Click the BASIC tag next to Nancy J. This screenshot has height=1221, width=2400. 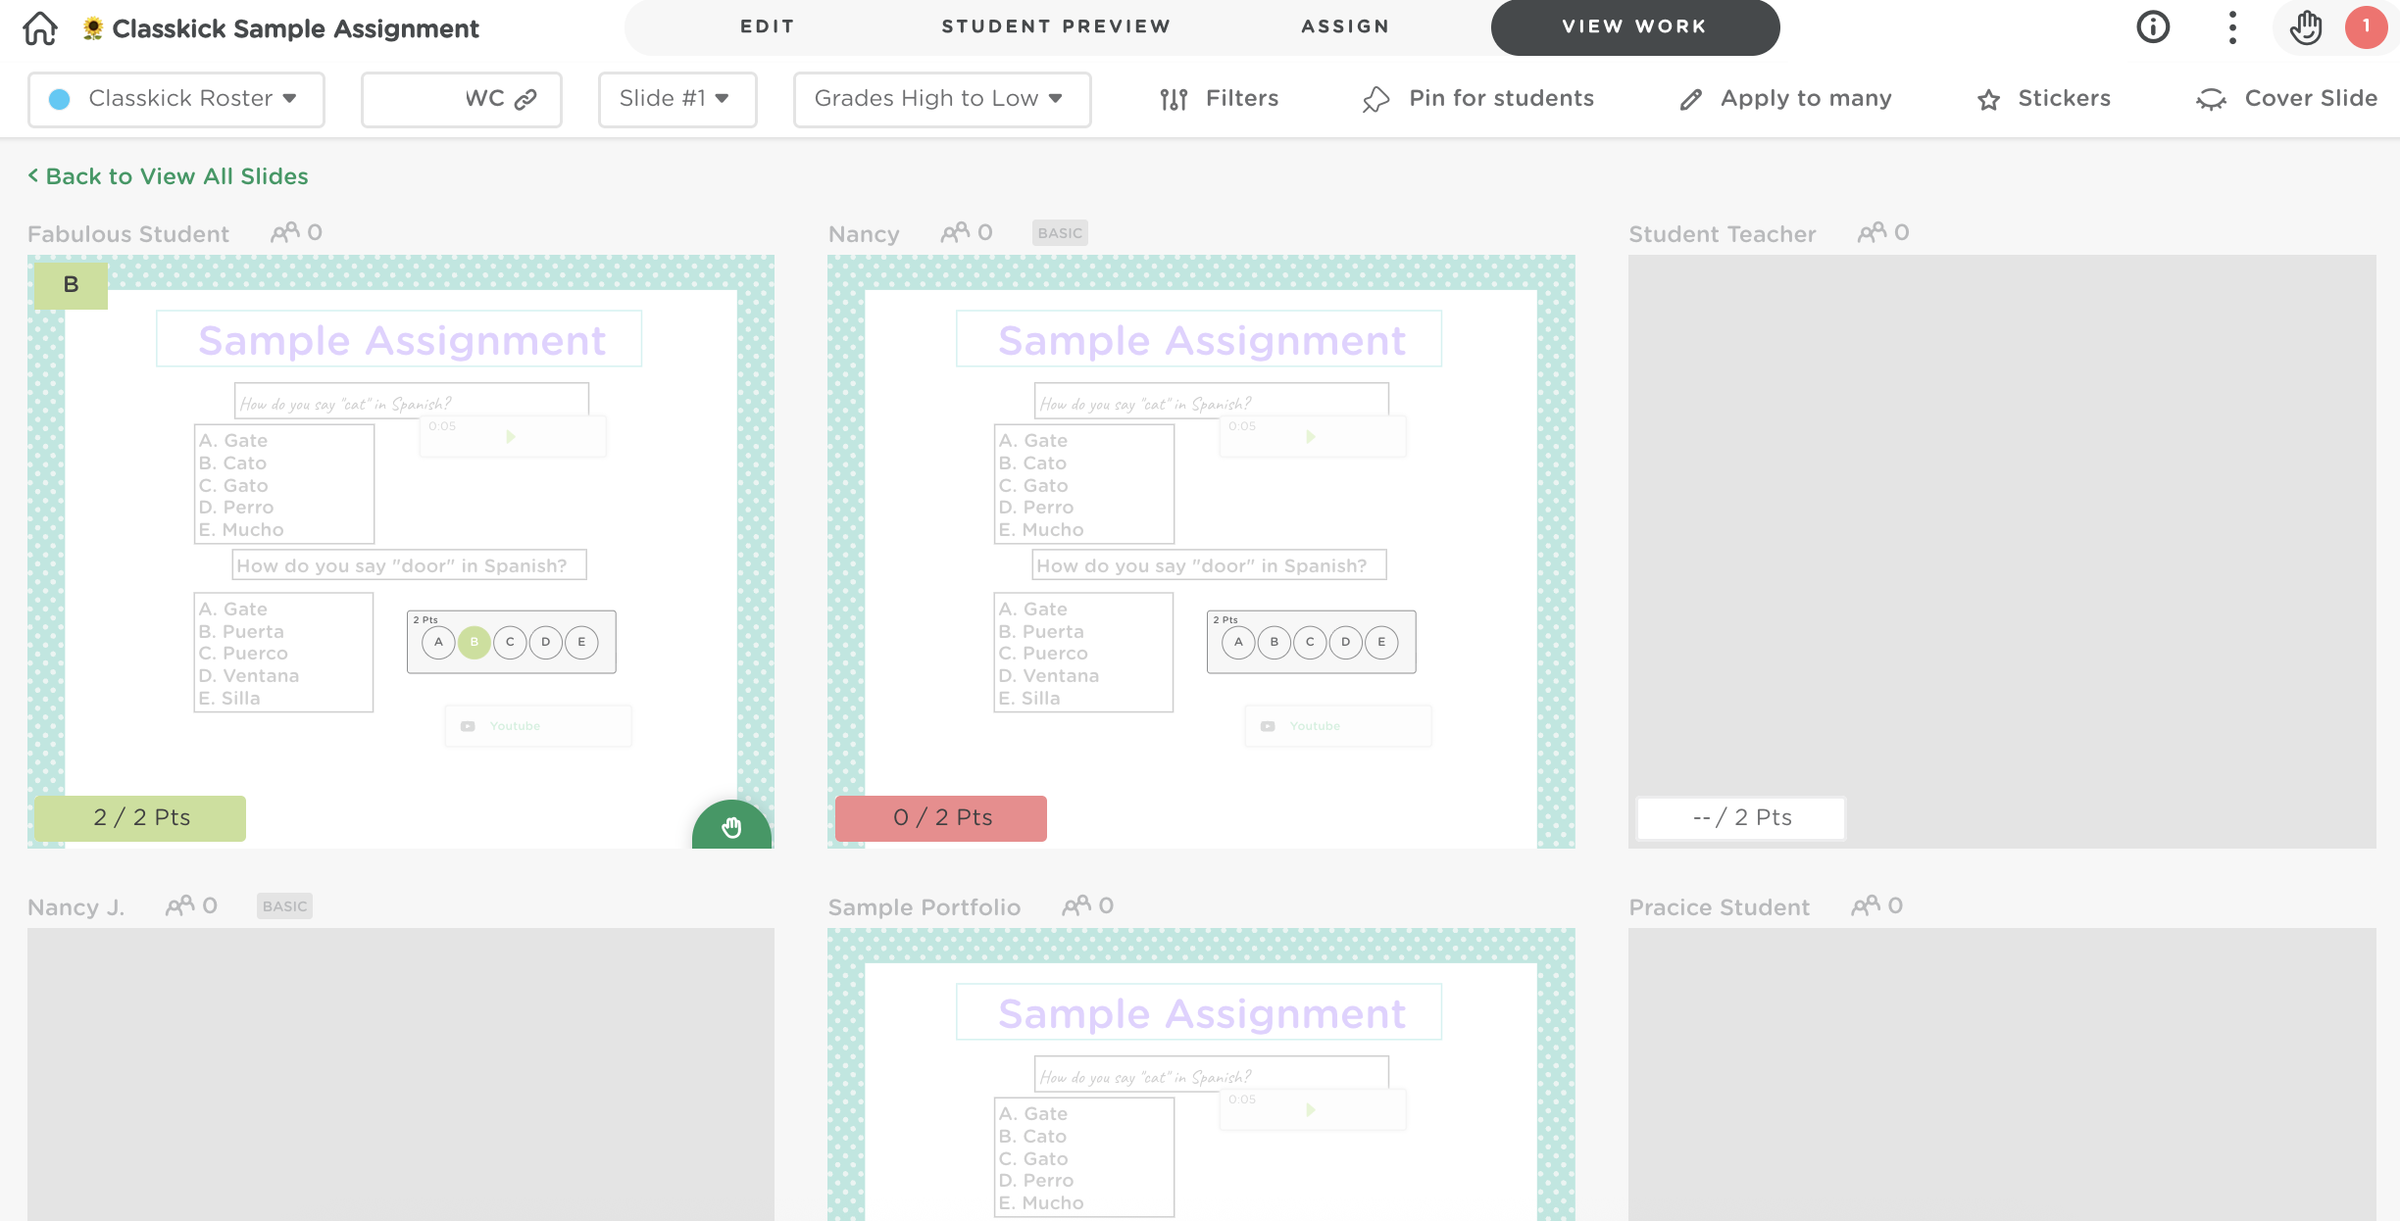284,906
